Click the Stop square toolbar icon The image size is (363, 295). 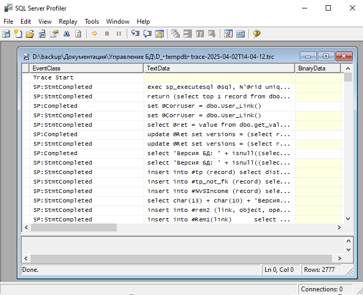click(x=107, y=34)
